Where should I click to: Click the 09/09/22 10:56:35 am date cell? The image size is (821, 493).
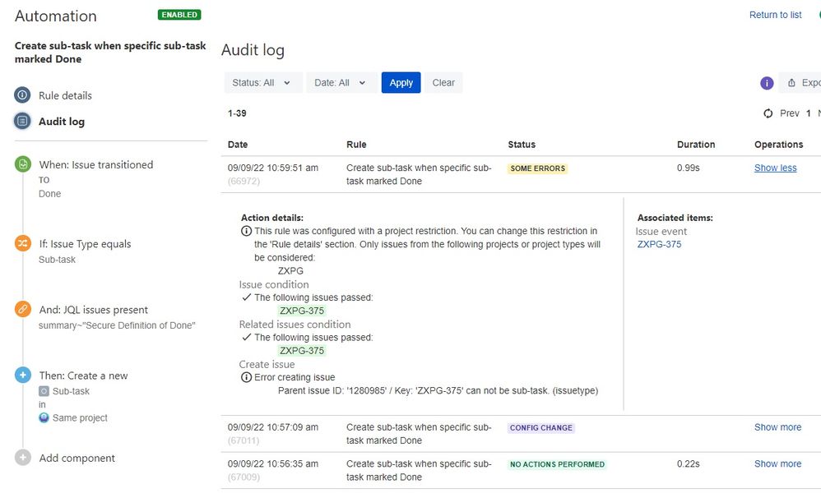pos(273,463)
